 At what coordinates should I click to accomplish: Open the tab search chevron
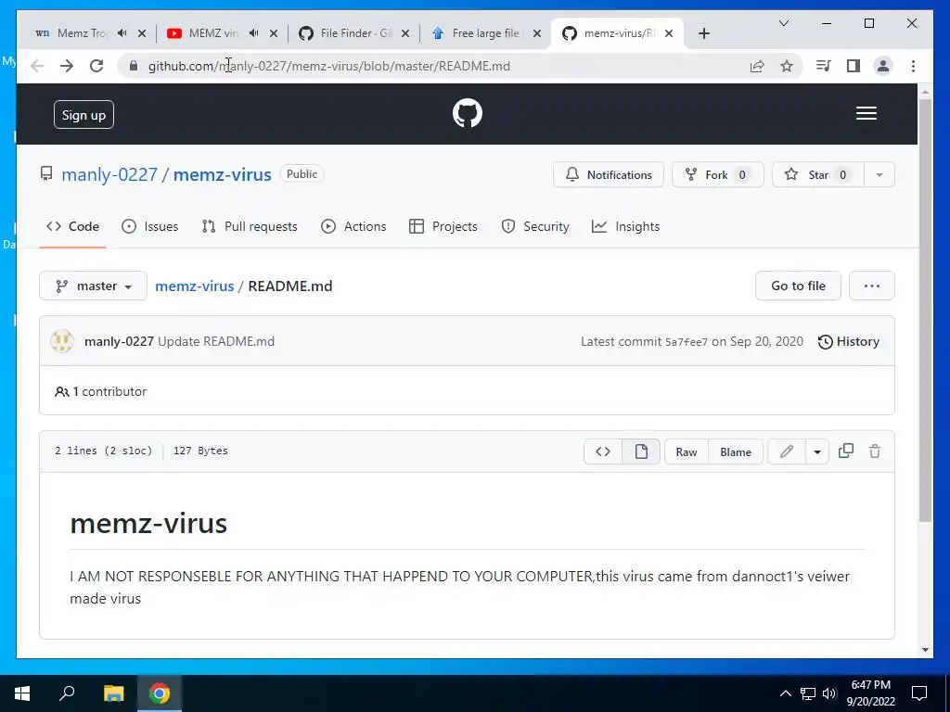pyautogui.click(x=783, y=23)
